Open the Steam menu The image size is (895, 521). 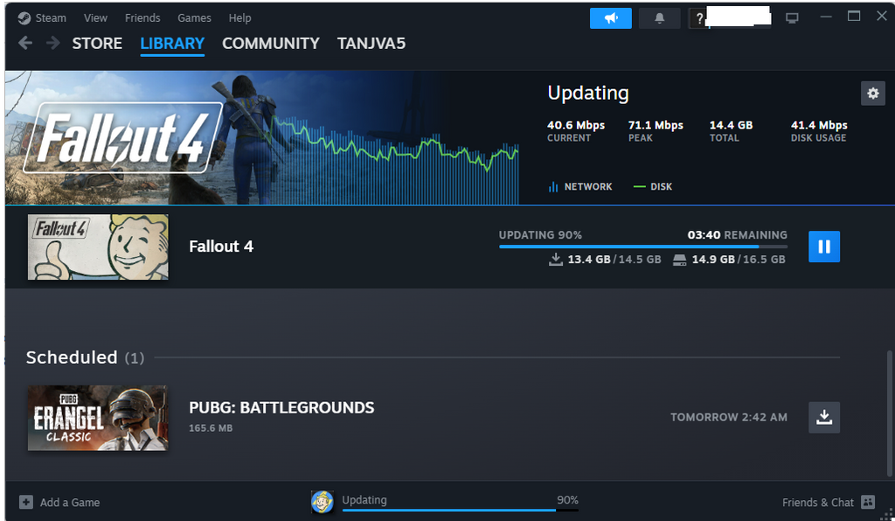click(x=51, y=18)
